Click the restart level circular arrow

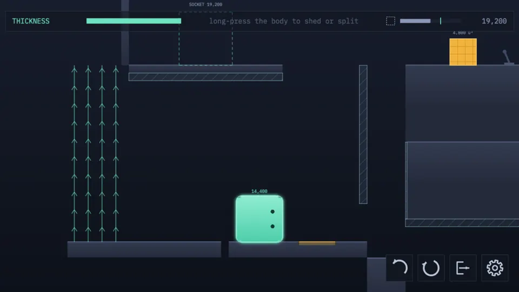point(431,268)
